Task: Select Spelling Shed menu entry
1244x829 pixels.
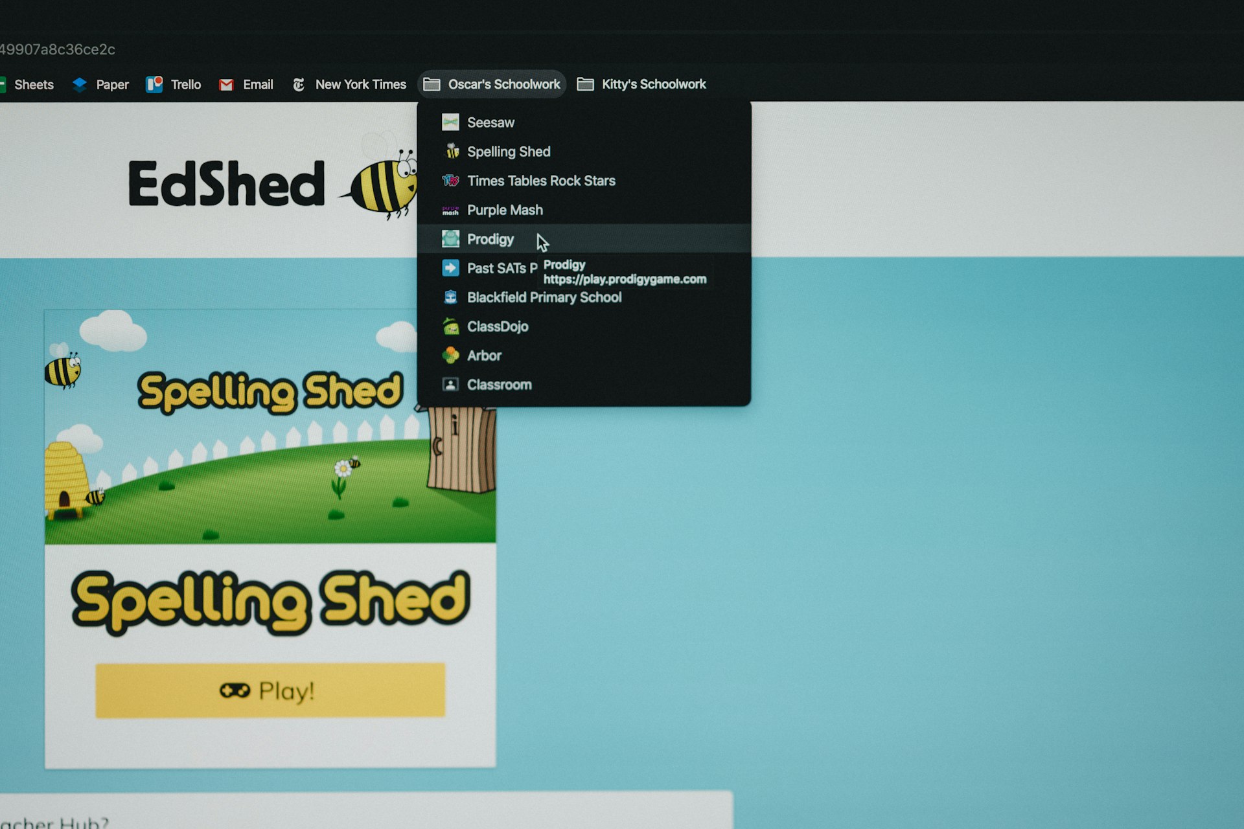Action: pos(584,152)
